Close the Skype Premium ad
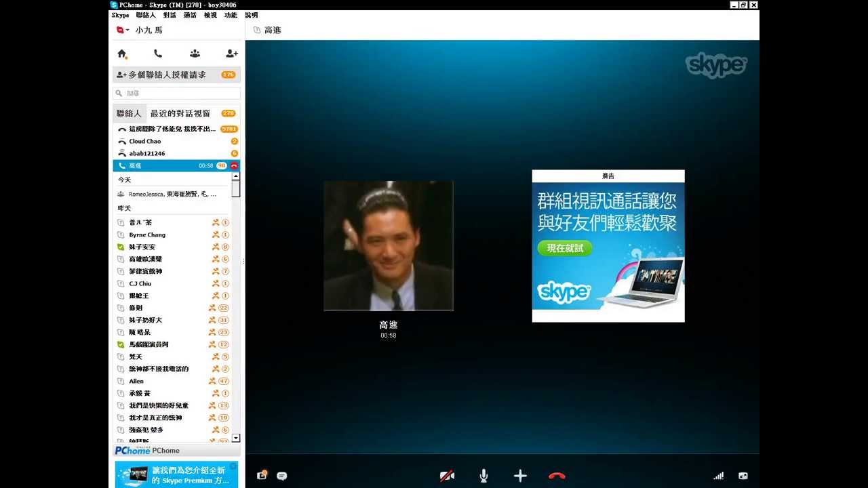Image resolution: width=868 pixels, height=488 pixels. (233, 466)
